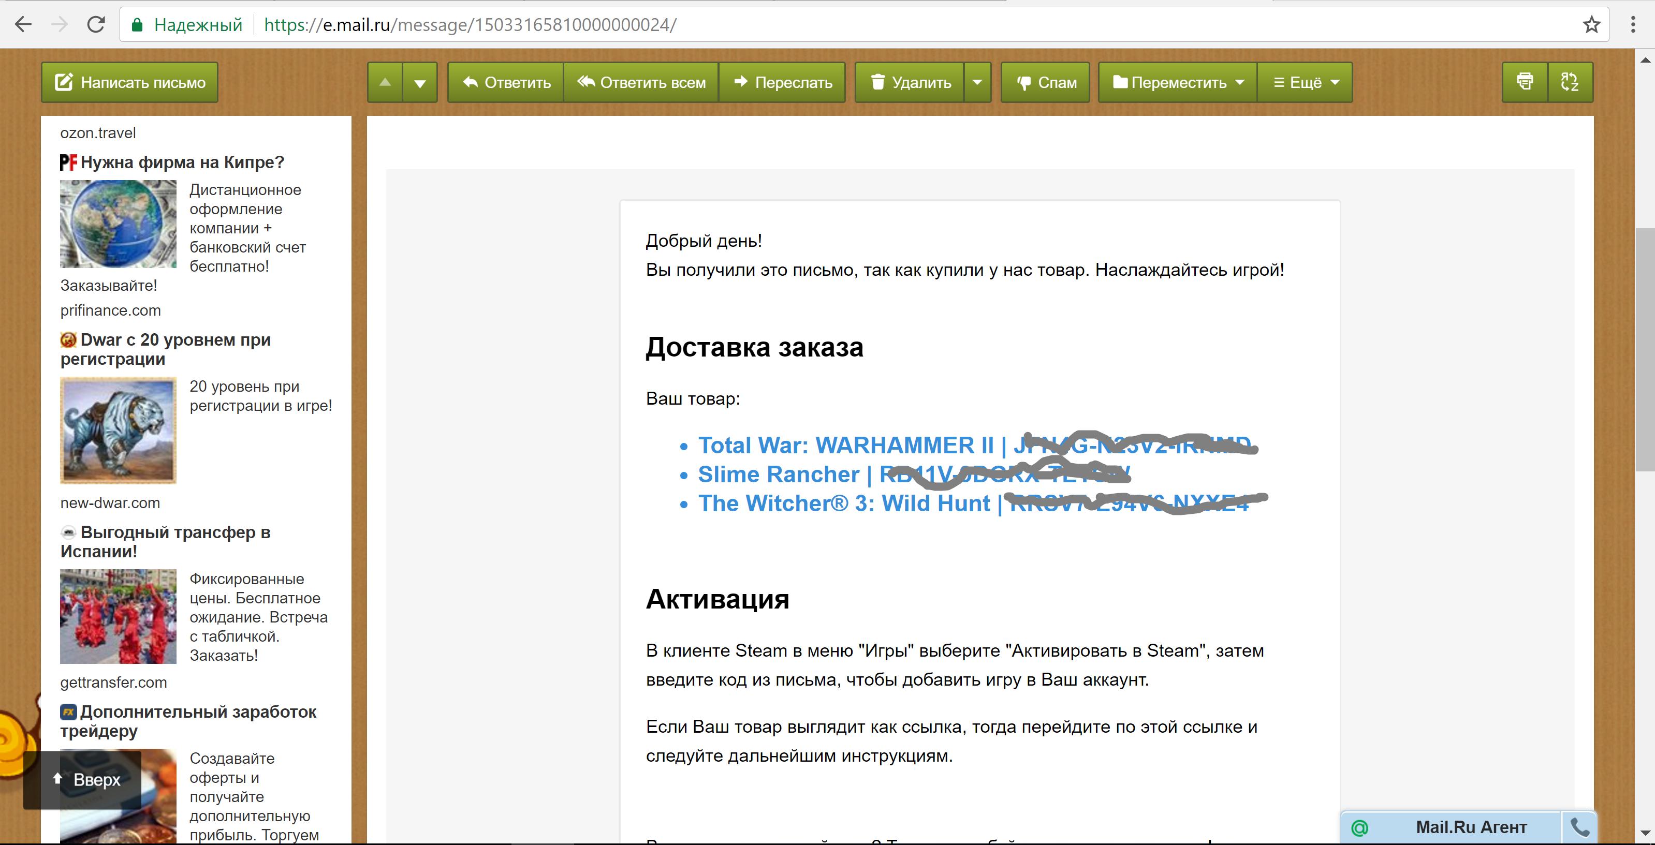Forward message with Переслать
Screen dimensions: 1655x845
(x=782, y=82)
